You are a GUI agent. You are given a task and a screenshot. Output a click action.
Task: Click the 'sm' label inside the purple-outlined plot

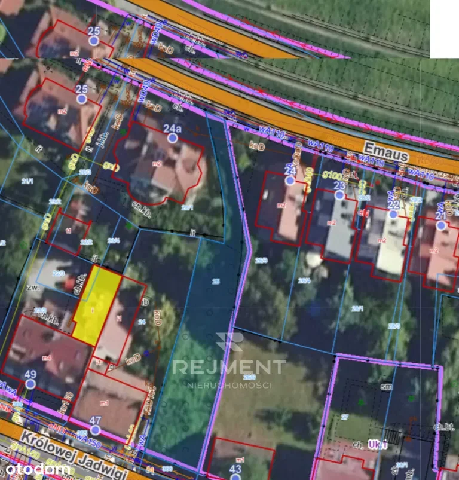click(387, 387)
